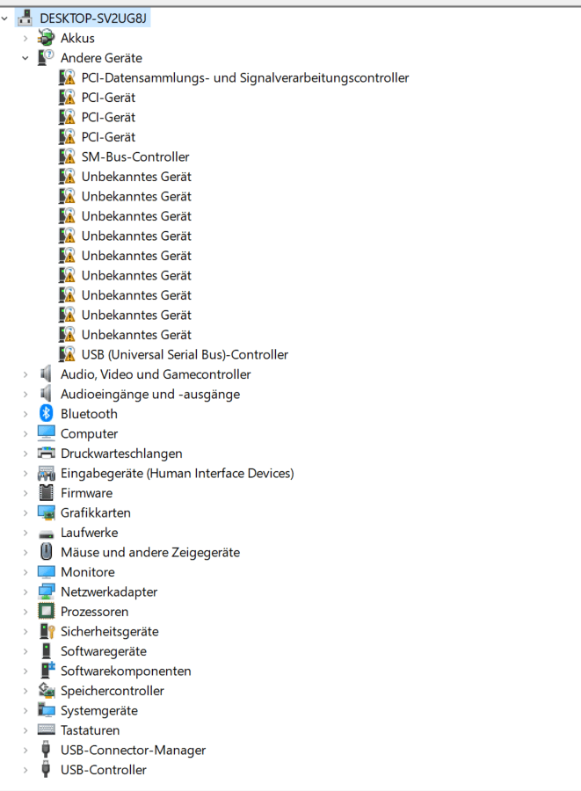The height and width of the screenshot is (791, 581).
Task: Click the Akkus battery icon
Action: 46,38
